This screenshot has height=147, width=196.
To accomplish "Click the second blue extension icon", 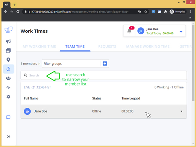I will [x=160, y=12].
